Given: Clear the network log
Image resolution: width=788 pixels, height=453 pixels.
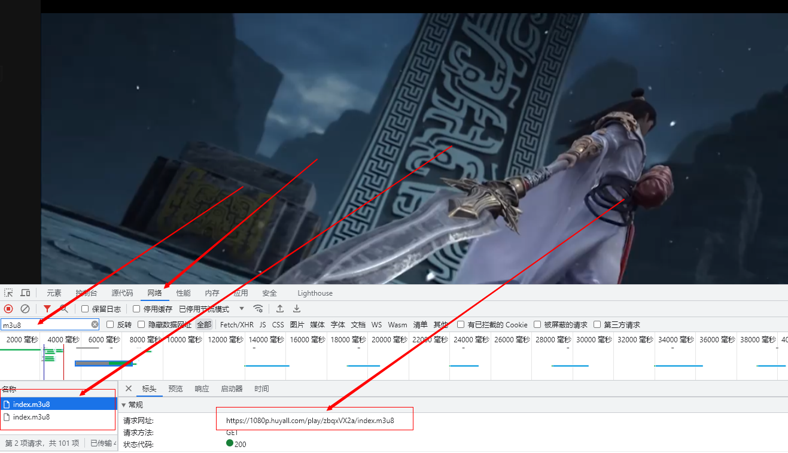Looking at the screenshot, I should (25, 309).
